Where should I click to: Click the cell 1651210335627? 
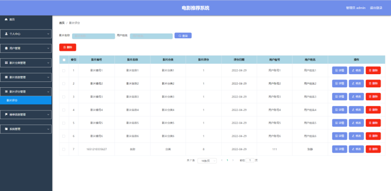click(x=96, y=149)
